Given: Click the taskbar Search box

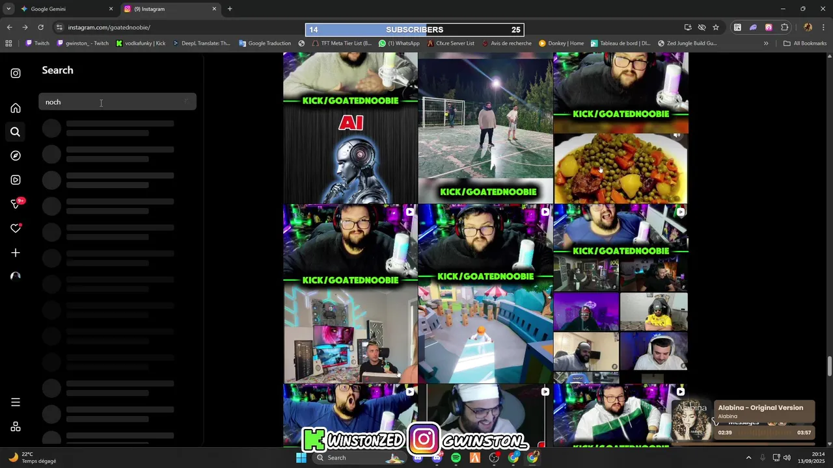Looking at the screenshot, I should click(359, 458).
